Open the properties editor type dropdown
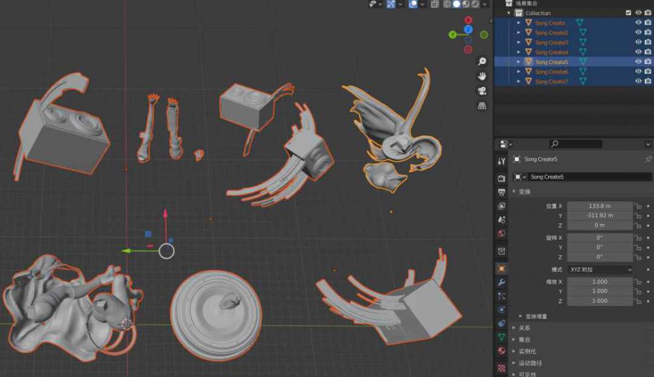654x377 pixels. [x=506, y=144]
